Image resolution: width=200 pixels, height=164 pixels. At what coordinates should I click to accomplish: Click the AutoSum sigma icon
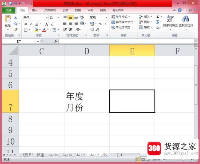pos(158,17)
